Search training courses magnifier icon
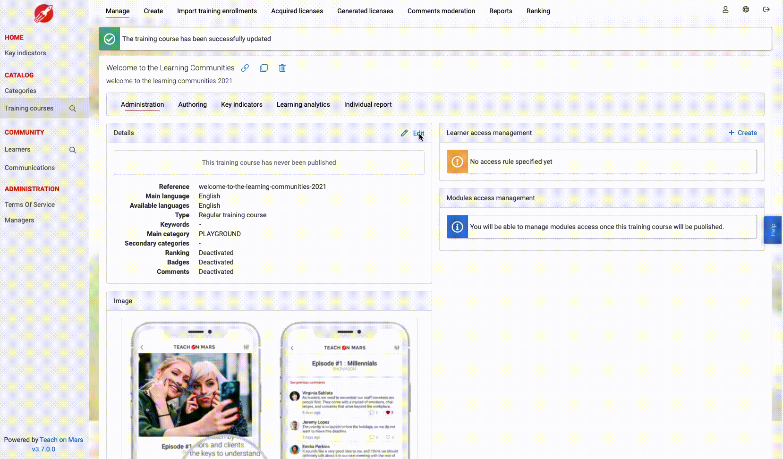 coord(73,109)
